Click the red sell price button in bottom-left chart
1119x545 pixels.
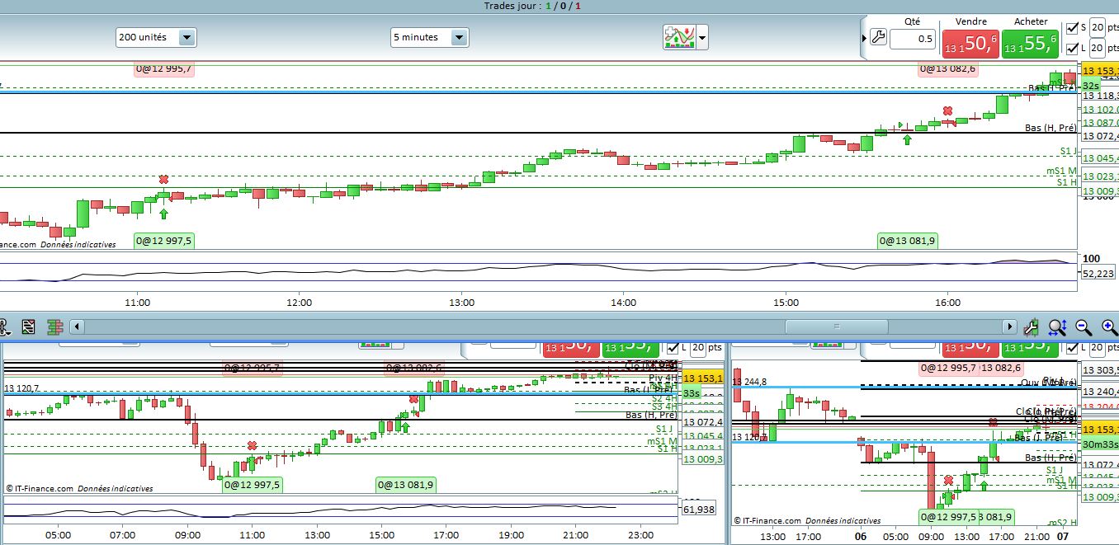point(570,350)
